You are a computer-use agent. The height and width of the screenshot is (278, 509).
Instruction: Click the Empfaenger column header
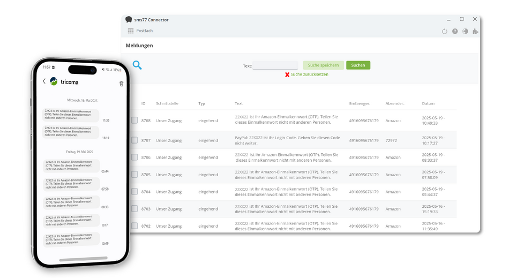pos(360,103)
